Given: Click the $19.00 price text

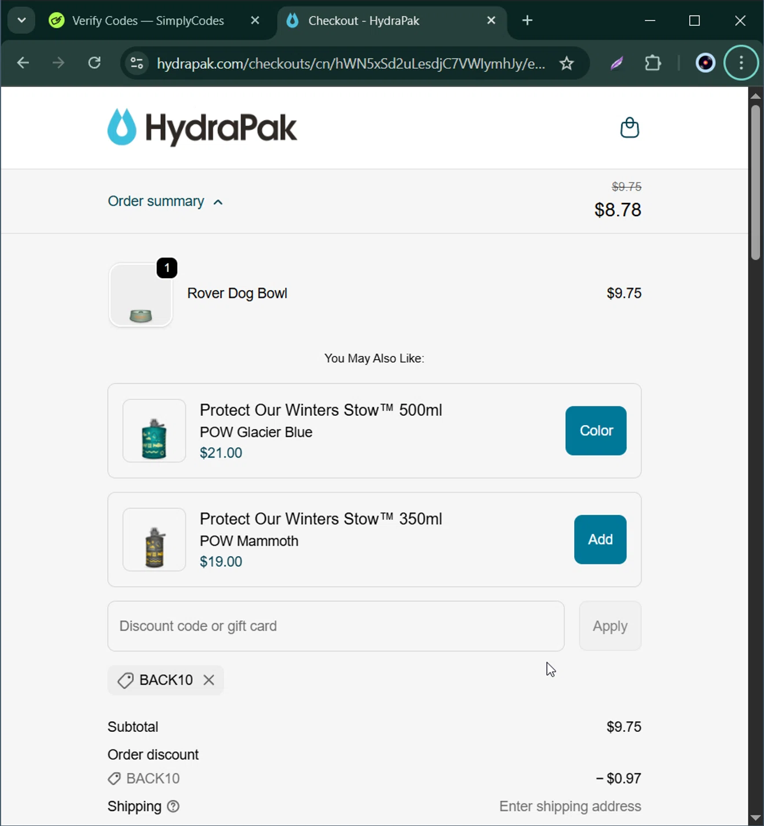Looking at the screenshot, I should (221, 562).
